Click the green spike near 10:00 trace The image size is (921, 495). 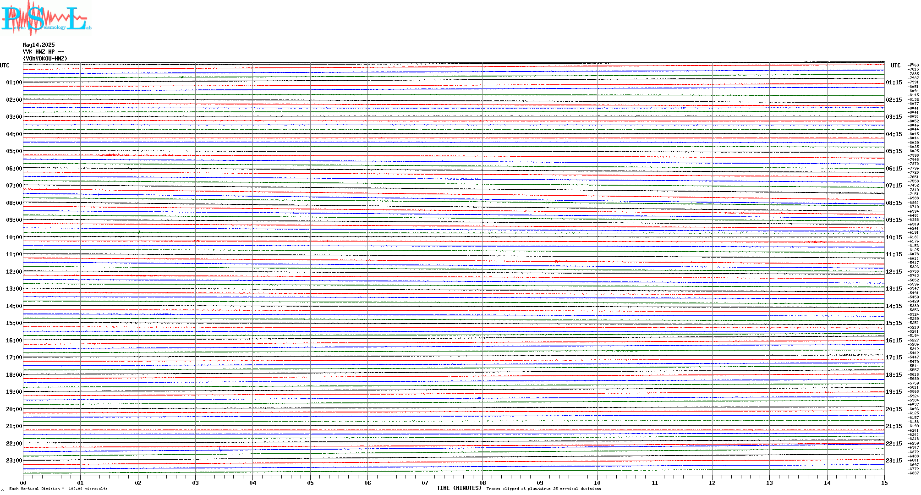point(139,232)
